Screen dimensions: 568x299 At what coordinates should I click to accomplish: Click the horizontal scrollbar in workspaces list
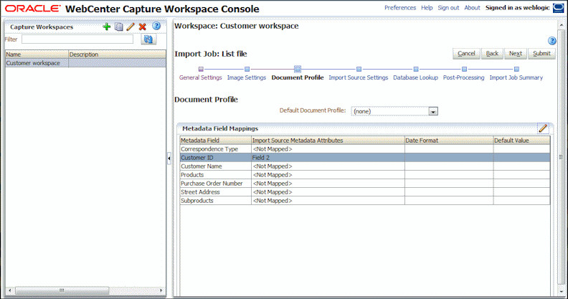point(62,290)
